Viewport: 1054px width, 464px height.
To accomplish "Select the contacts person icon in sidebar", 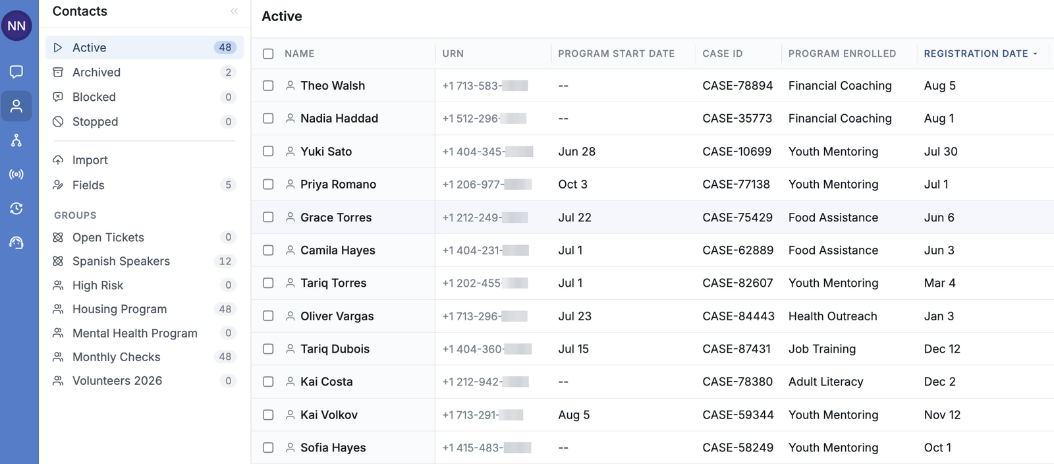I will [16, 106].
